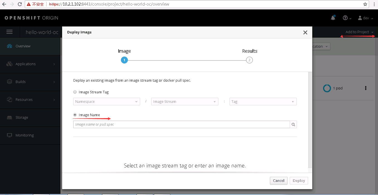The height and width of the screenshot is (195, 378).
Task: Open the Add to Project menu
Action: tap(359, 32)
